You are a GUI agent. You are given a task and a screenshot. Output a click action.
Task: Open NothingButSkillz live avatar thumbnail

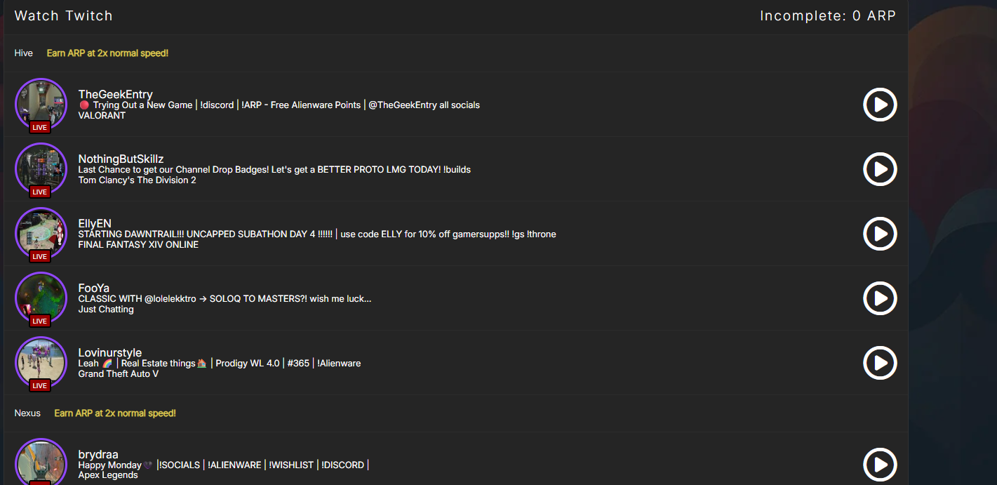(41, 169)
